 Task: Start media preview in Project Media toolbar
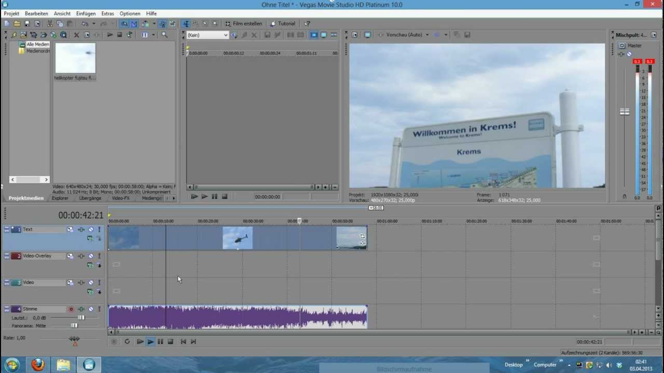[x=110, y=35]
